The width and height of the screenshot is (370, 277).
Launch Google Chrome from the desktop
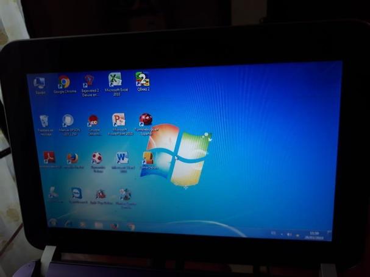click(x=65, y=84)
